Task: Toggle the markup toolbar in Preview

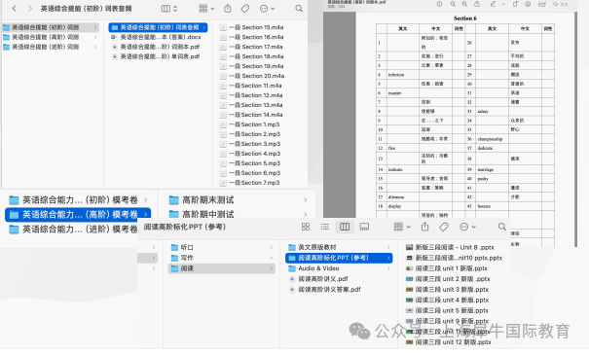Action: coord(528,4)
